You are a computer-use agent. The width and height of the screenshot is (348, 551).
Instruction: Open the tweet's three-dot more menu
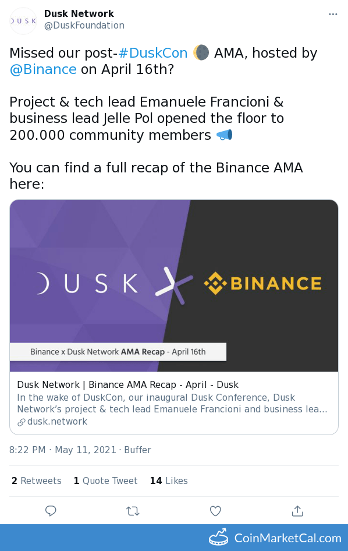332,14
